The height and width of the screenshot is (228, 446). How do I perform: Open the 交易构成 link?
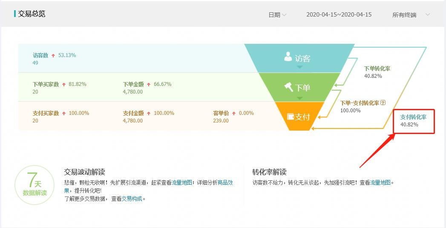[132, 199]
